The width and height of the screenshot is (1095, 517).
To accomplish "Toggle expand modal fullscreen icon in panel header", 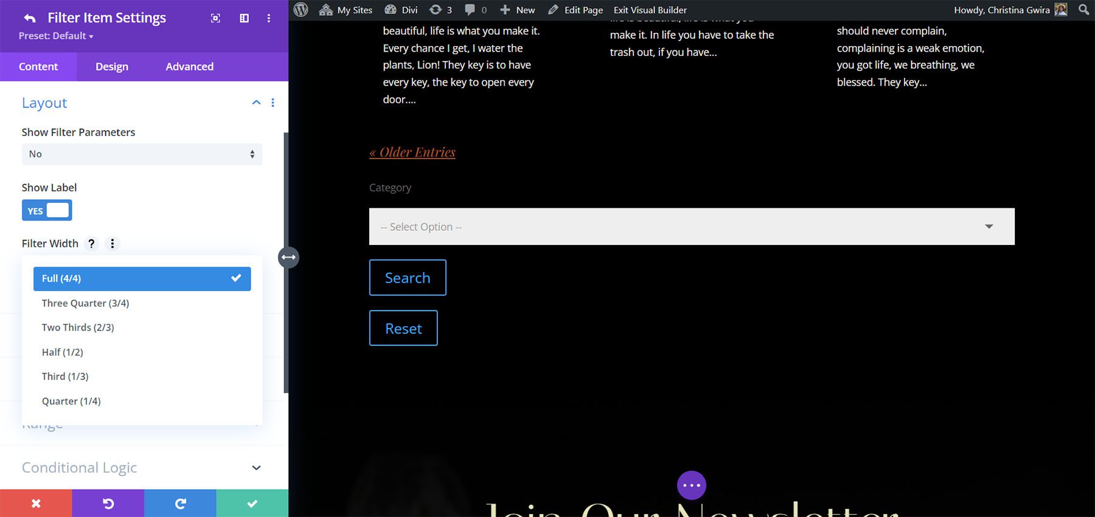I will pyautogui.click(x=215, y=18).
